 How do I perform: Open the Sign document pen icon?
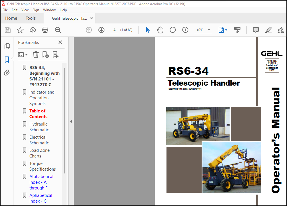point(281,30)
